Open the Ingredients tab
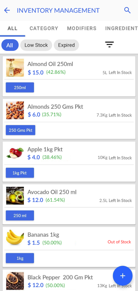Image resolution: width=138 pixels, height=291 pixels. click(121, 28)
